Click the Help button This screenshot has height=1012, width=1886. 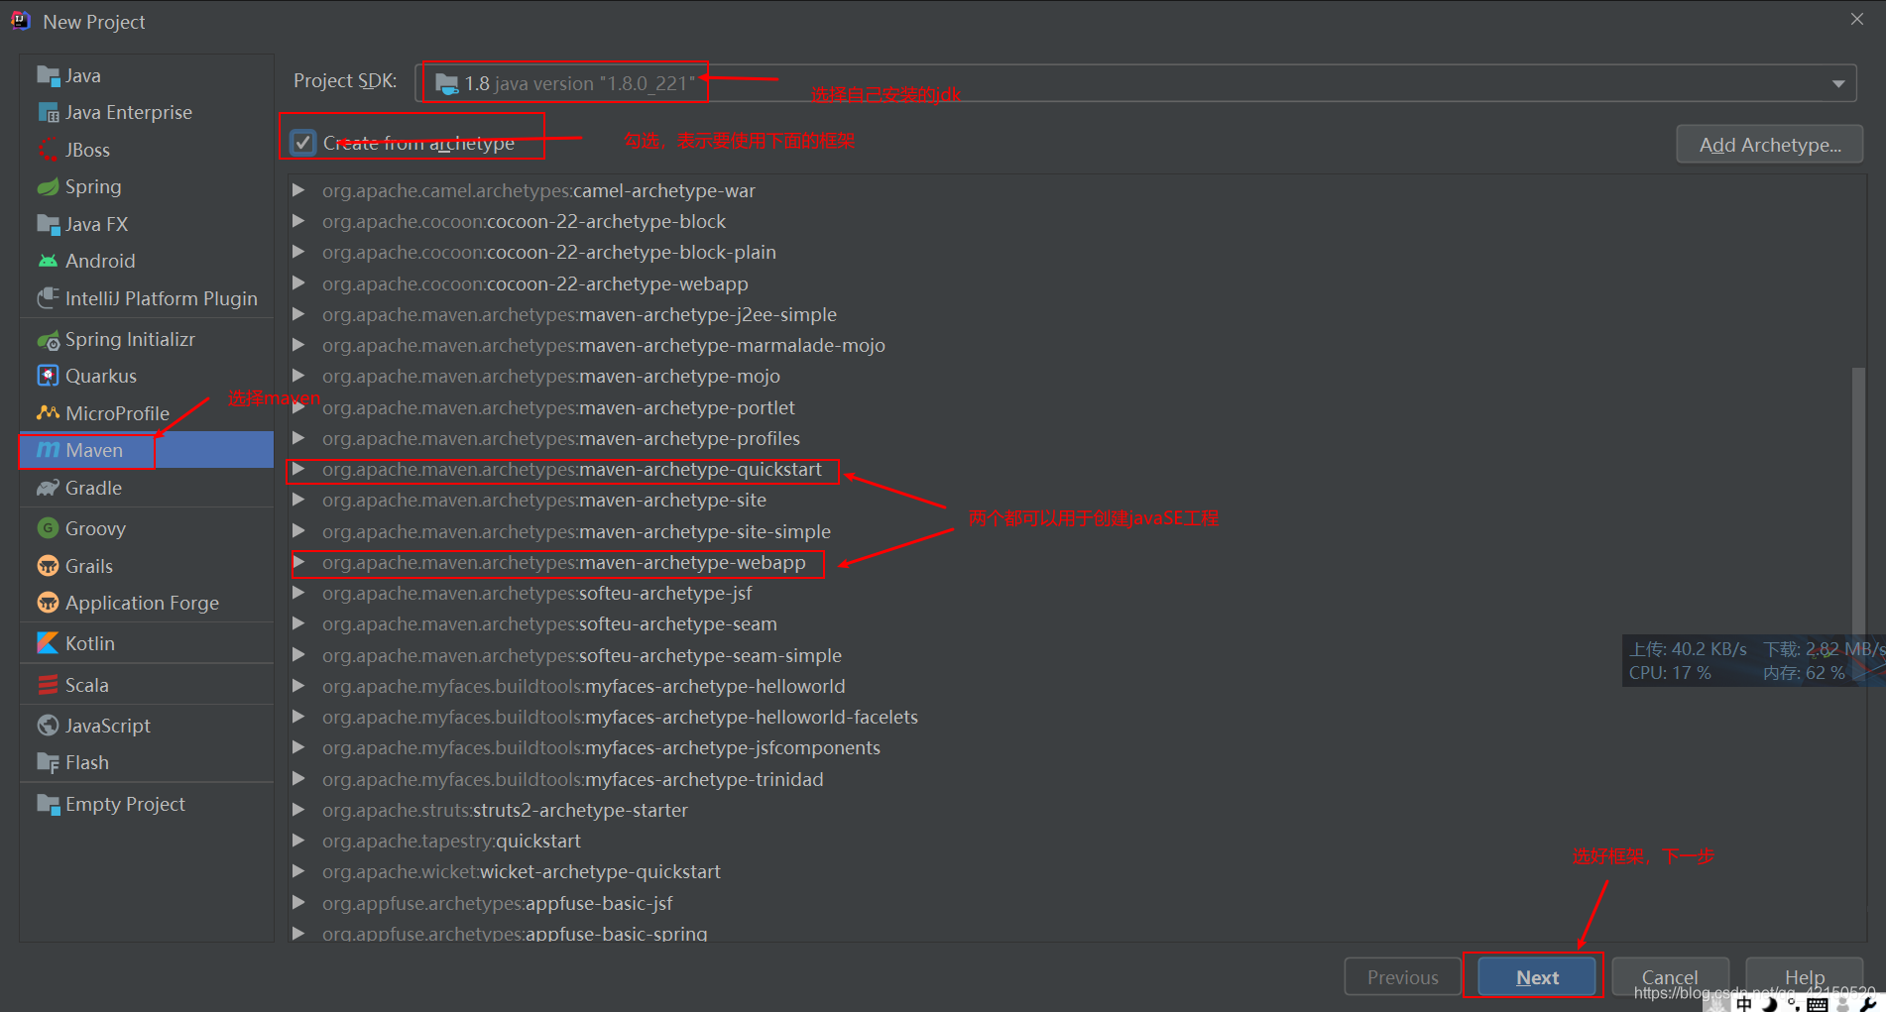(x=1804, y=977)
